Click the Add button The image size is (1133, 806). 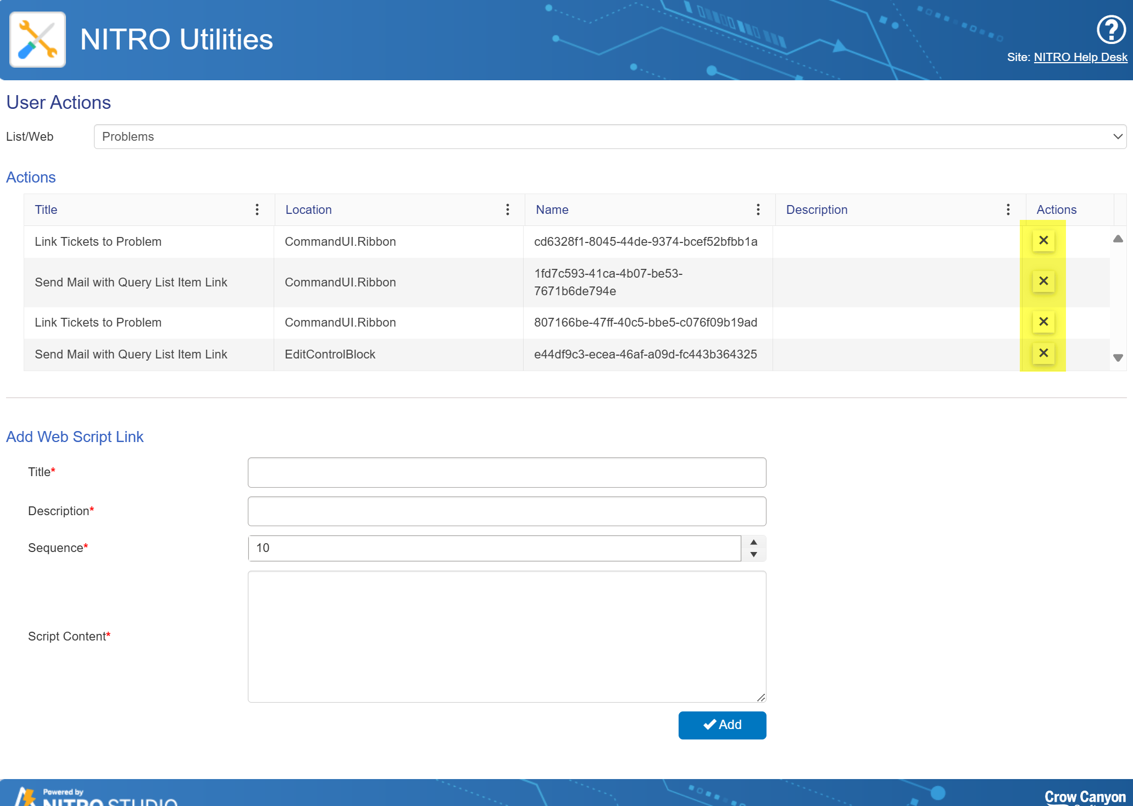pyautogui.click(x=722, y=725)
